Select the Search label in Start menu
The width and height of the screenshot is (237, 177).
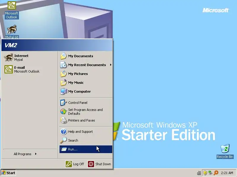73,140
